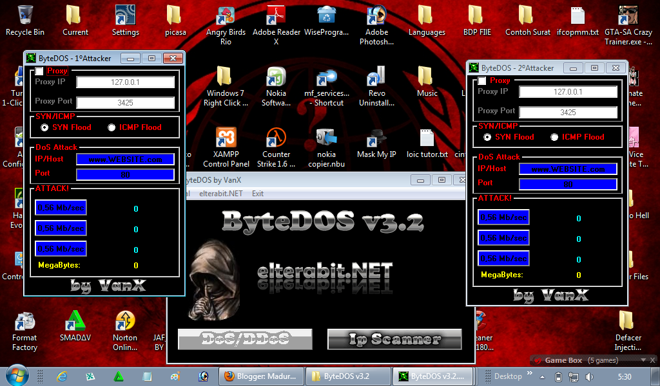The image size is (660, 386).
Task: Click IP/Host field in 1ºAttacker window
Action: [126, 159]
